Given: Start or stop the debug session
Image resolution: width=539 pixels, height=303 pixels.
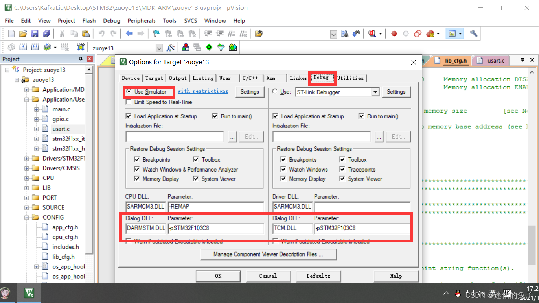Looking at the screenshot, I should [x=372, y=33].
